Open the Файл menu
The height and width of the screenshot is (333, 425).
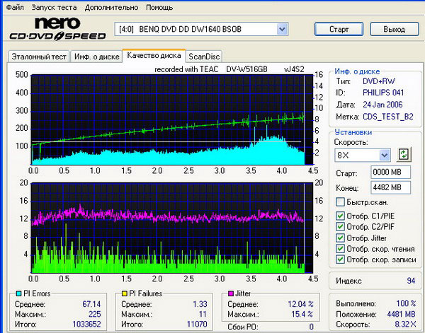pos(15,7)
